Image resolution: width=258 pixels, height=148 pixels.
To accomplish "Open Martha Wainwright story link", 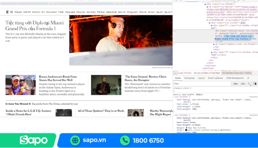I will pyautogui.click(x=161, y=113).
